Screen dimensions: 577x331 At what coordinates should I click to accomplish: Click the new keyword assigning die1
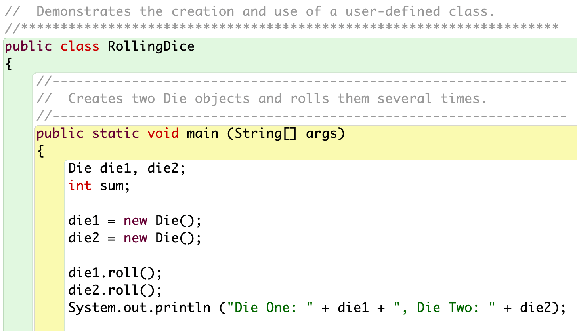pyautogui.click(x=136, y=221)
